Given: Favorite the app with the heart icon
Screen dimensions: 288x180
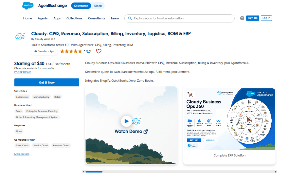Looking at the screenshot, I should coord(99,51).
